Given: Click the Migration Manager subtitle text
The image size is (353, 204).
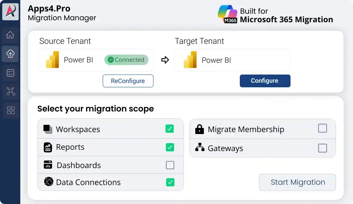Looking at the screenshot, I should point(62,18).
